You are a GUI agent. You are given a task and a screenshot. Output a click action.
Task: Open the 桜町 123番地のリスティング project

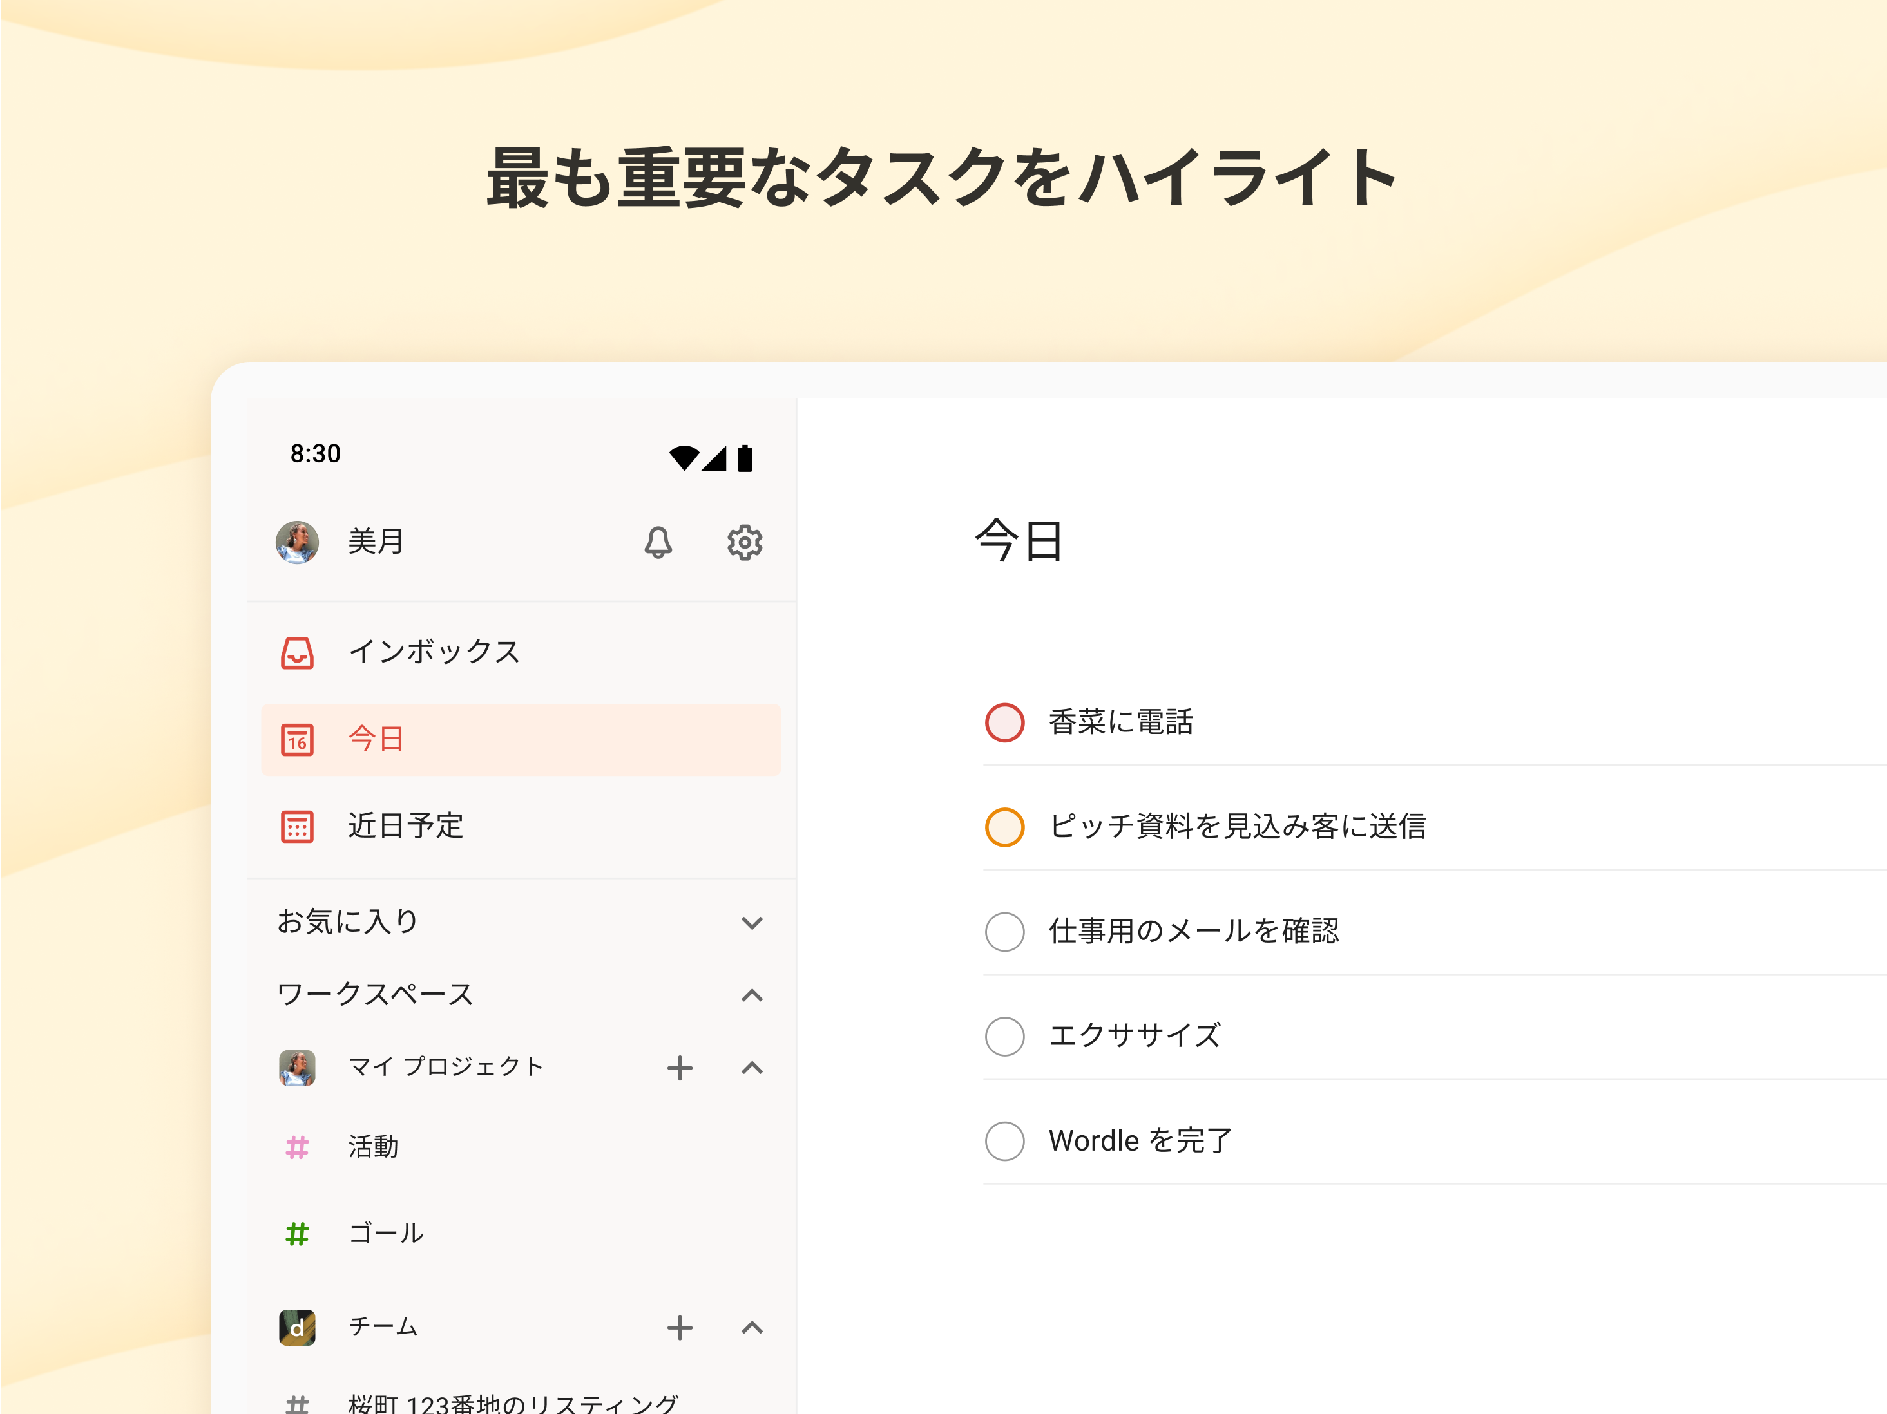521,1403
